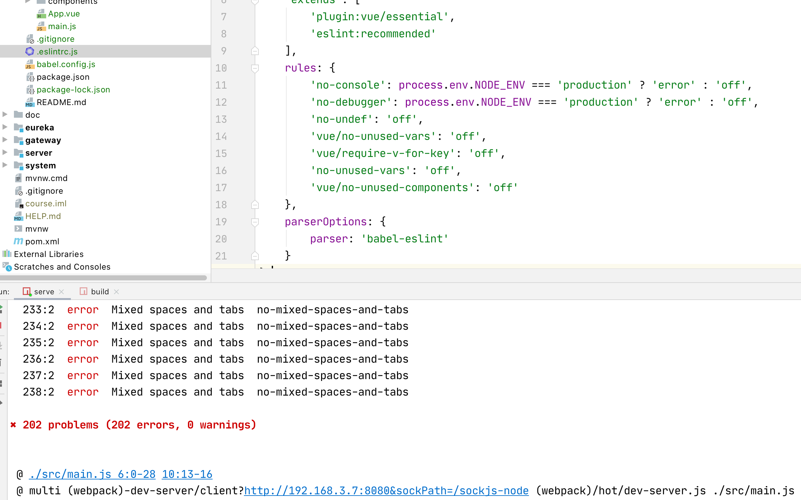Click the External Libraries icon

tap(7, 254)
